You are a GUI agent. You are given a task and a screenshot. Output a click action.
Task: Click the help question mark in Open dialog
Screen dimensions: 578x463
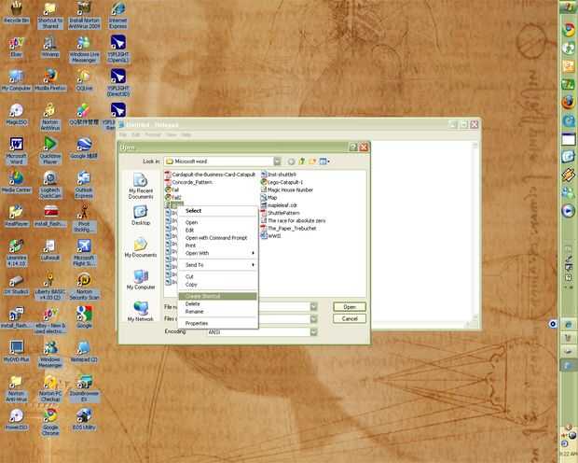click(x=352, y=147)
